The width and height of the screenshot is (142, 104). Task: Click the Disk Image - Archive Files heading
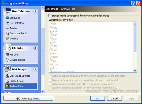(61, 9)
